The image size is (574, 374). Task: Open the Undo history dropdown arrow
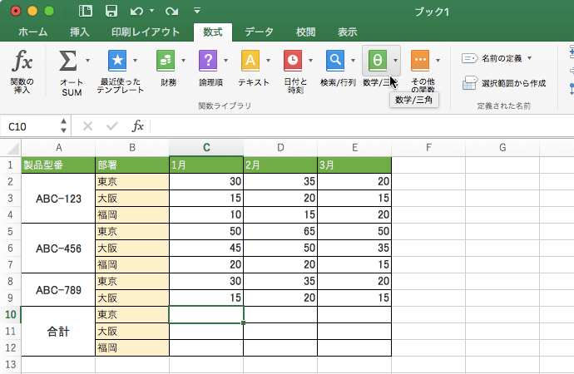pos(151,12)
